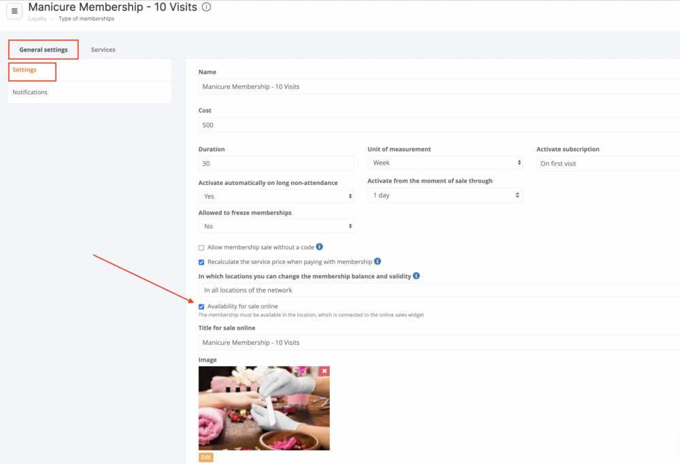Click info icon next to page title
This screenshot has height=464, width=680.
click(207, 7)
